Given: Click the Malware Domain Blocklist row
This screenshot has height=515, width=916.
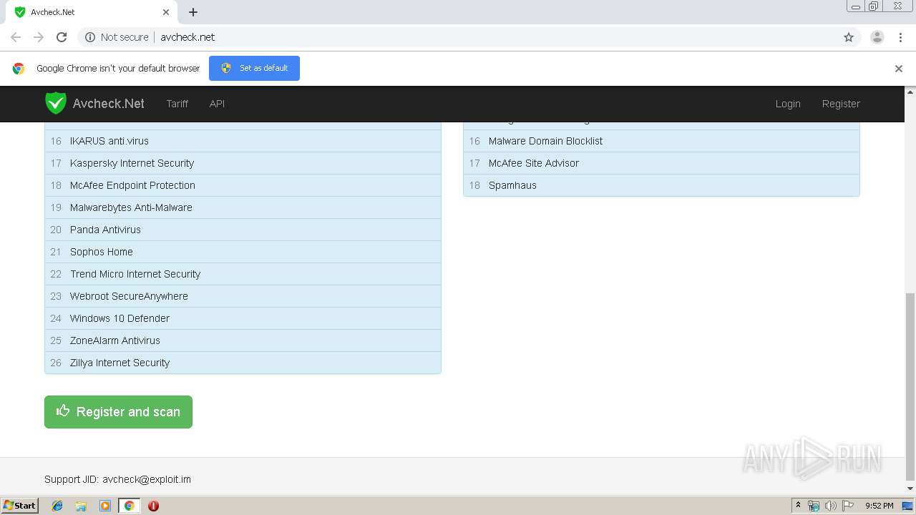Looking at the screenshot, I should (661, 141).
